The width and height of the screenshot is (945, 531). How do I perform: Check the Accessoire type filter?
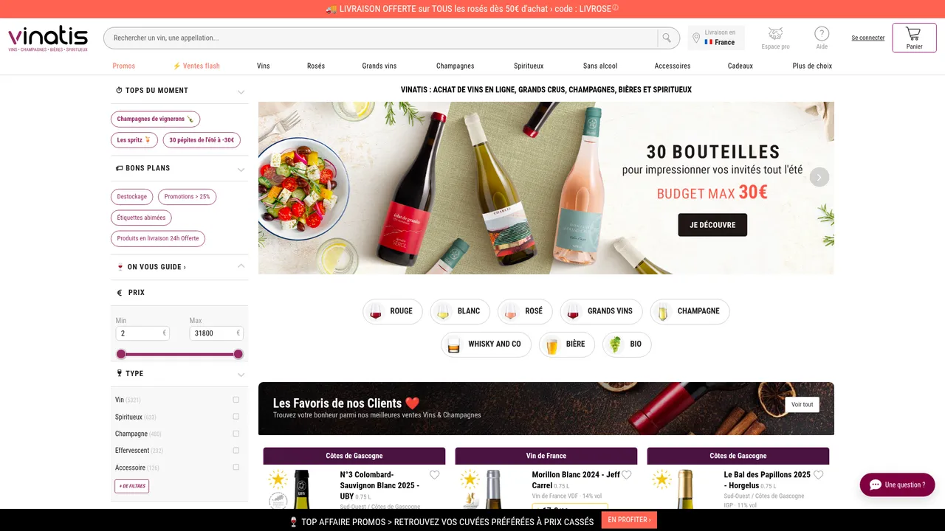coord(236,467)
